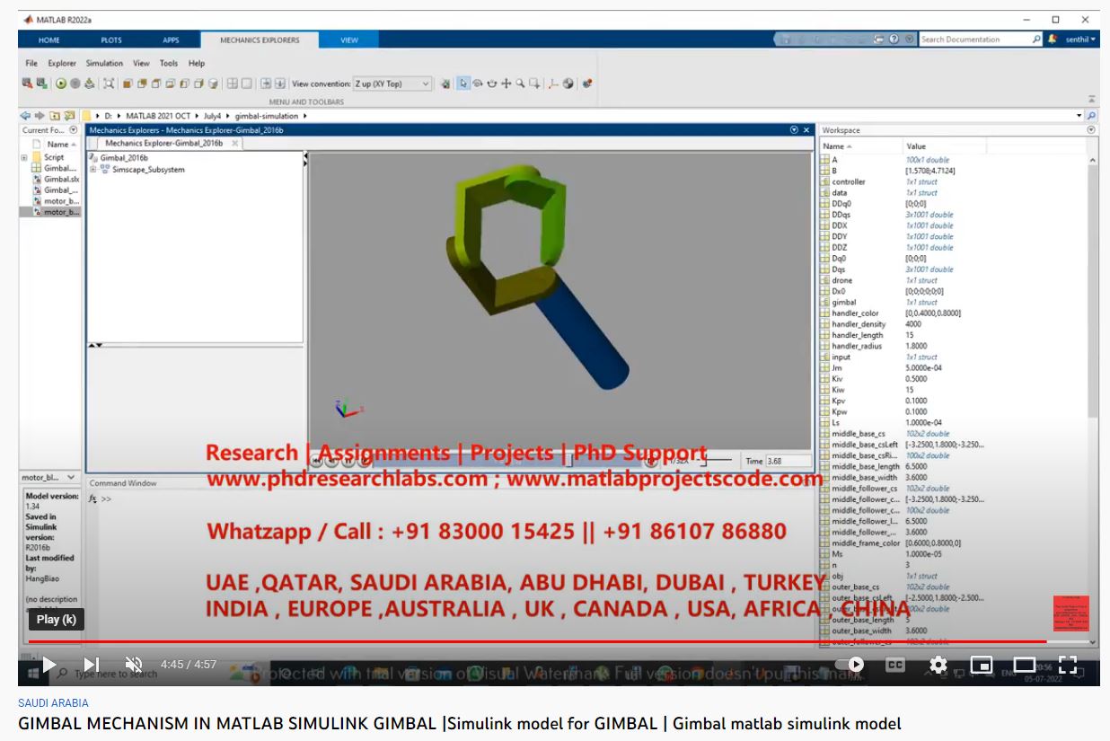Open the Current Folder panel actions arrow
This screenshot has width=1110, height=741.
click(x=74, y=130)
